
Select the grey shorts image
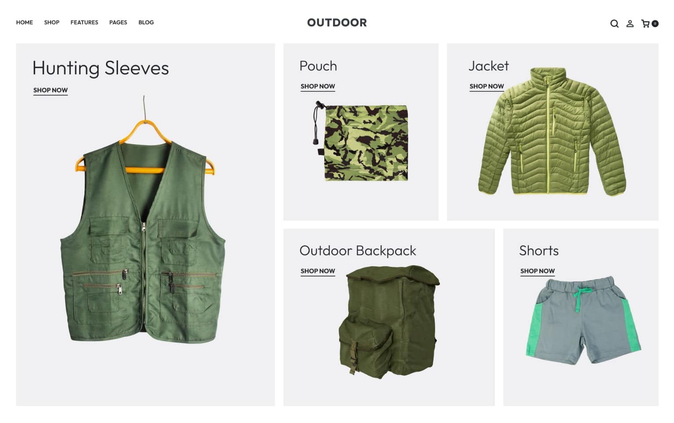click(x=583, y=320)
